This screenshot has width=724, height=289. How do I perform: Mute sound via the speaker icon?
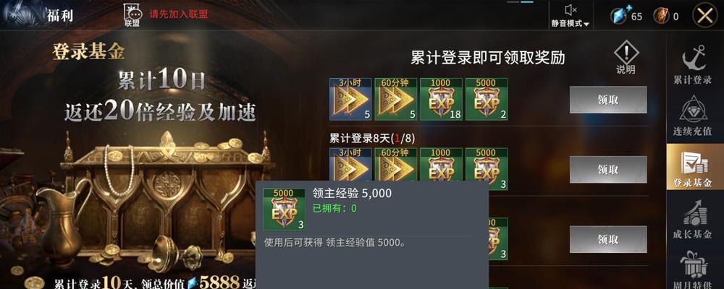571,9
